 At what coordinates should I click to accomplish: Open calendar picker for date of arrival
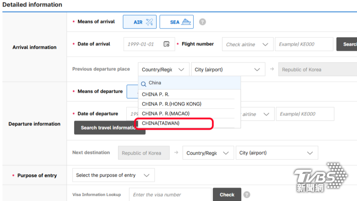(167, 44)
